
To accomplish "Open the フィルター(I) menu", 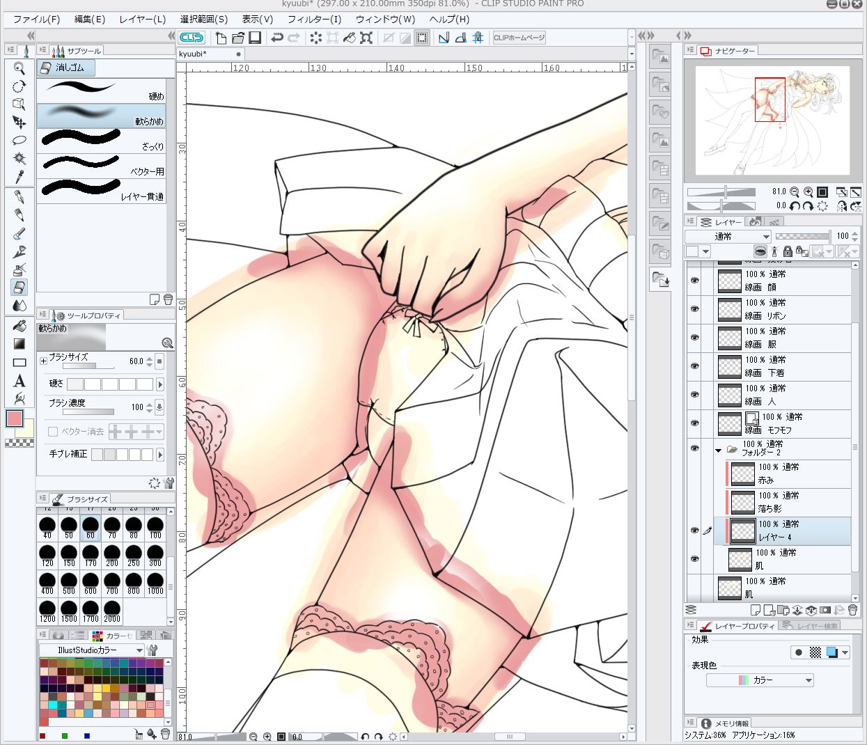I will (314, 19).
